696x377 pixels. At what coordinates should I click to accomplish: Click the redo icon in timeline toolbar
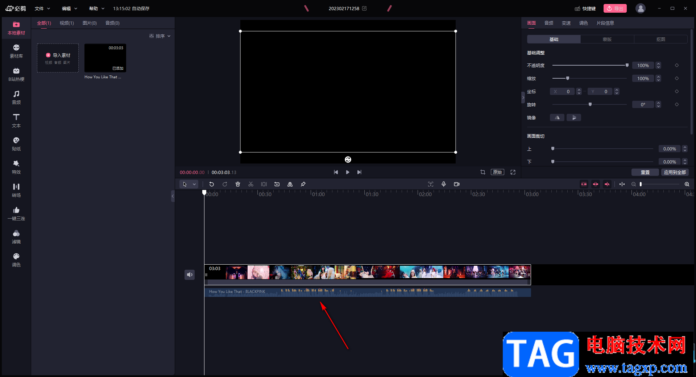click(x=225, y=184)
